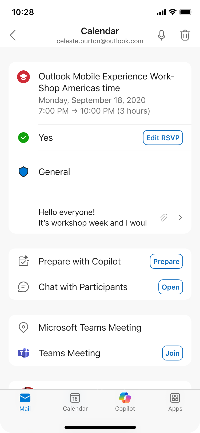The width and height of the screenshot is (200, 433).
Task: Tap the blue General shield icon
Action: (23, 172)
